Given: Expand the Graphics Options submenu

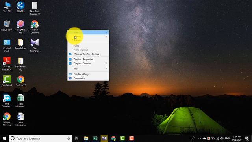Looking at the screenshot, I should tap(88, 64).
